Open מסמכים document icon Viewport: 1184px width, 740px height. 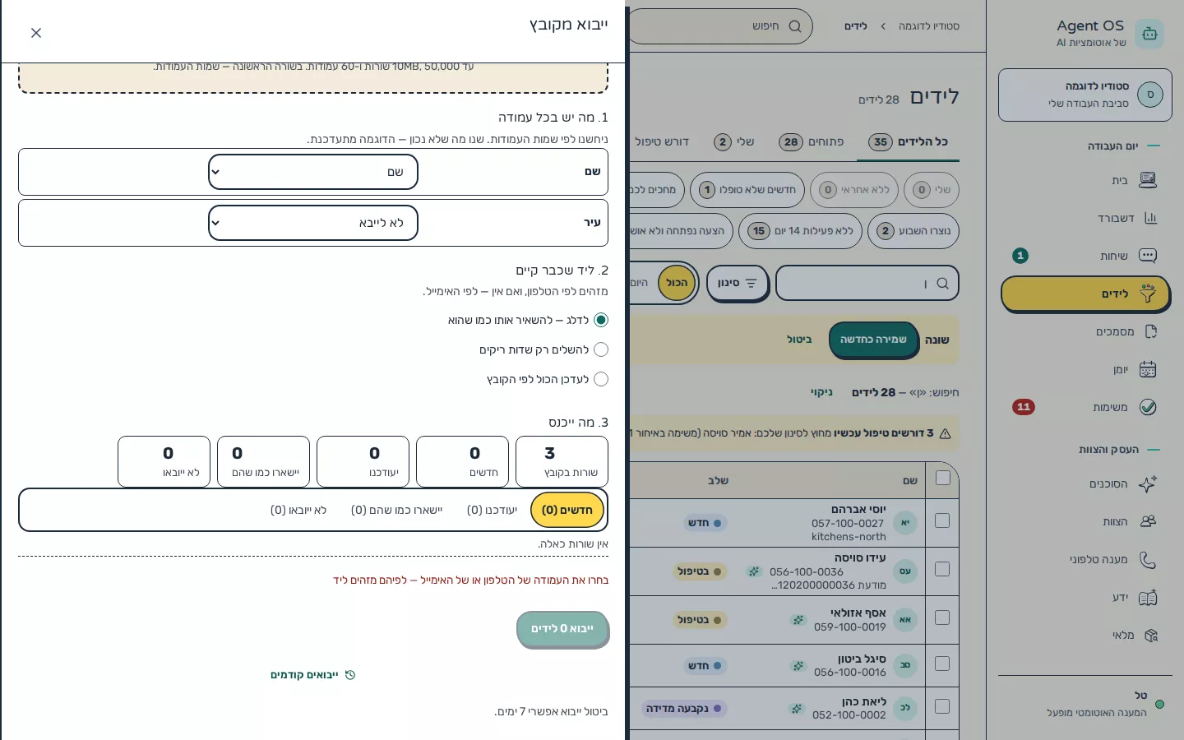(x=1150, y=331)
